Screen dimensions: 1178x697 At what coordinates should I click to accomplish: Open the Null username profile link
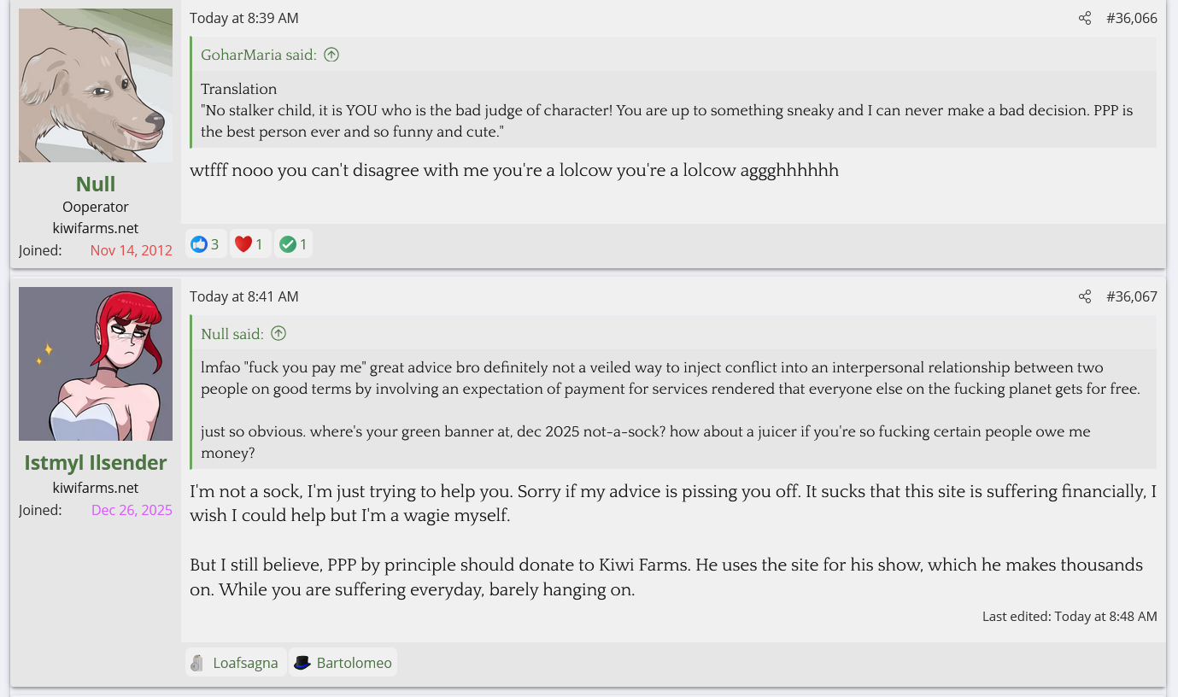point(96,184)
